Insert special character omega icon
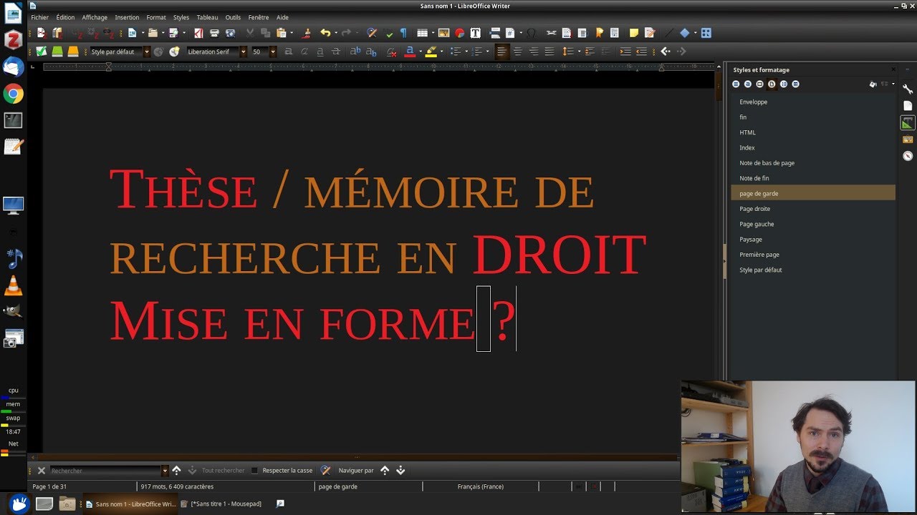The image size is (917, 515). tap(531, 33)
